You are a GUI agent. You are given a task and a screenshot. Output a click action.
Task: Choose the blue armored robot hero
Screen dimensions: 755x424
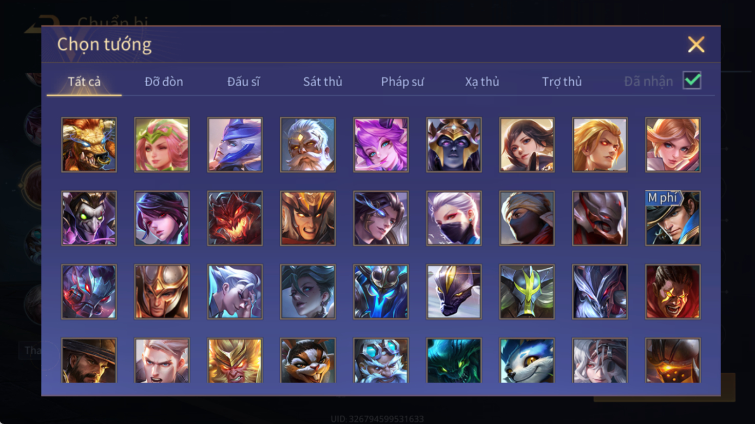(381, 292)
